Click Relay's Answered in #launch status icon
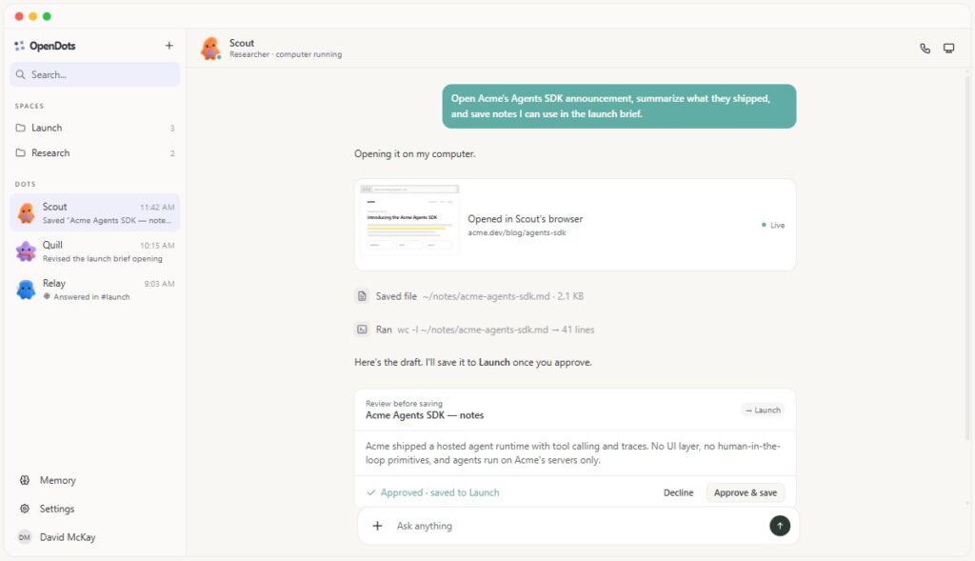Viewport: 975px width, 561px height. pos(47,296)
